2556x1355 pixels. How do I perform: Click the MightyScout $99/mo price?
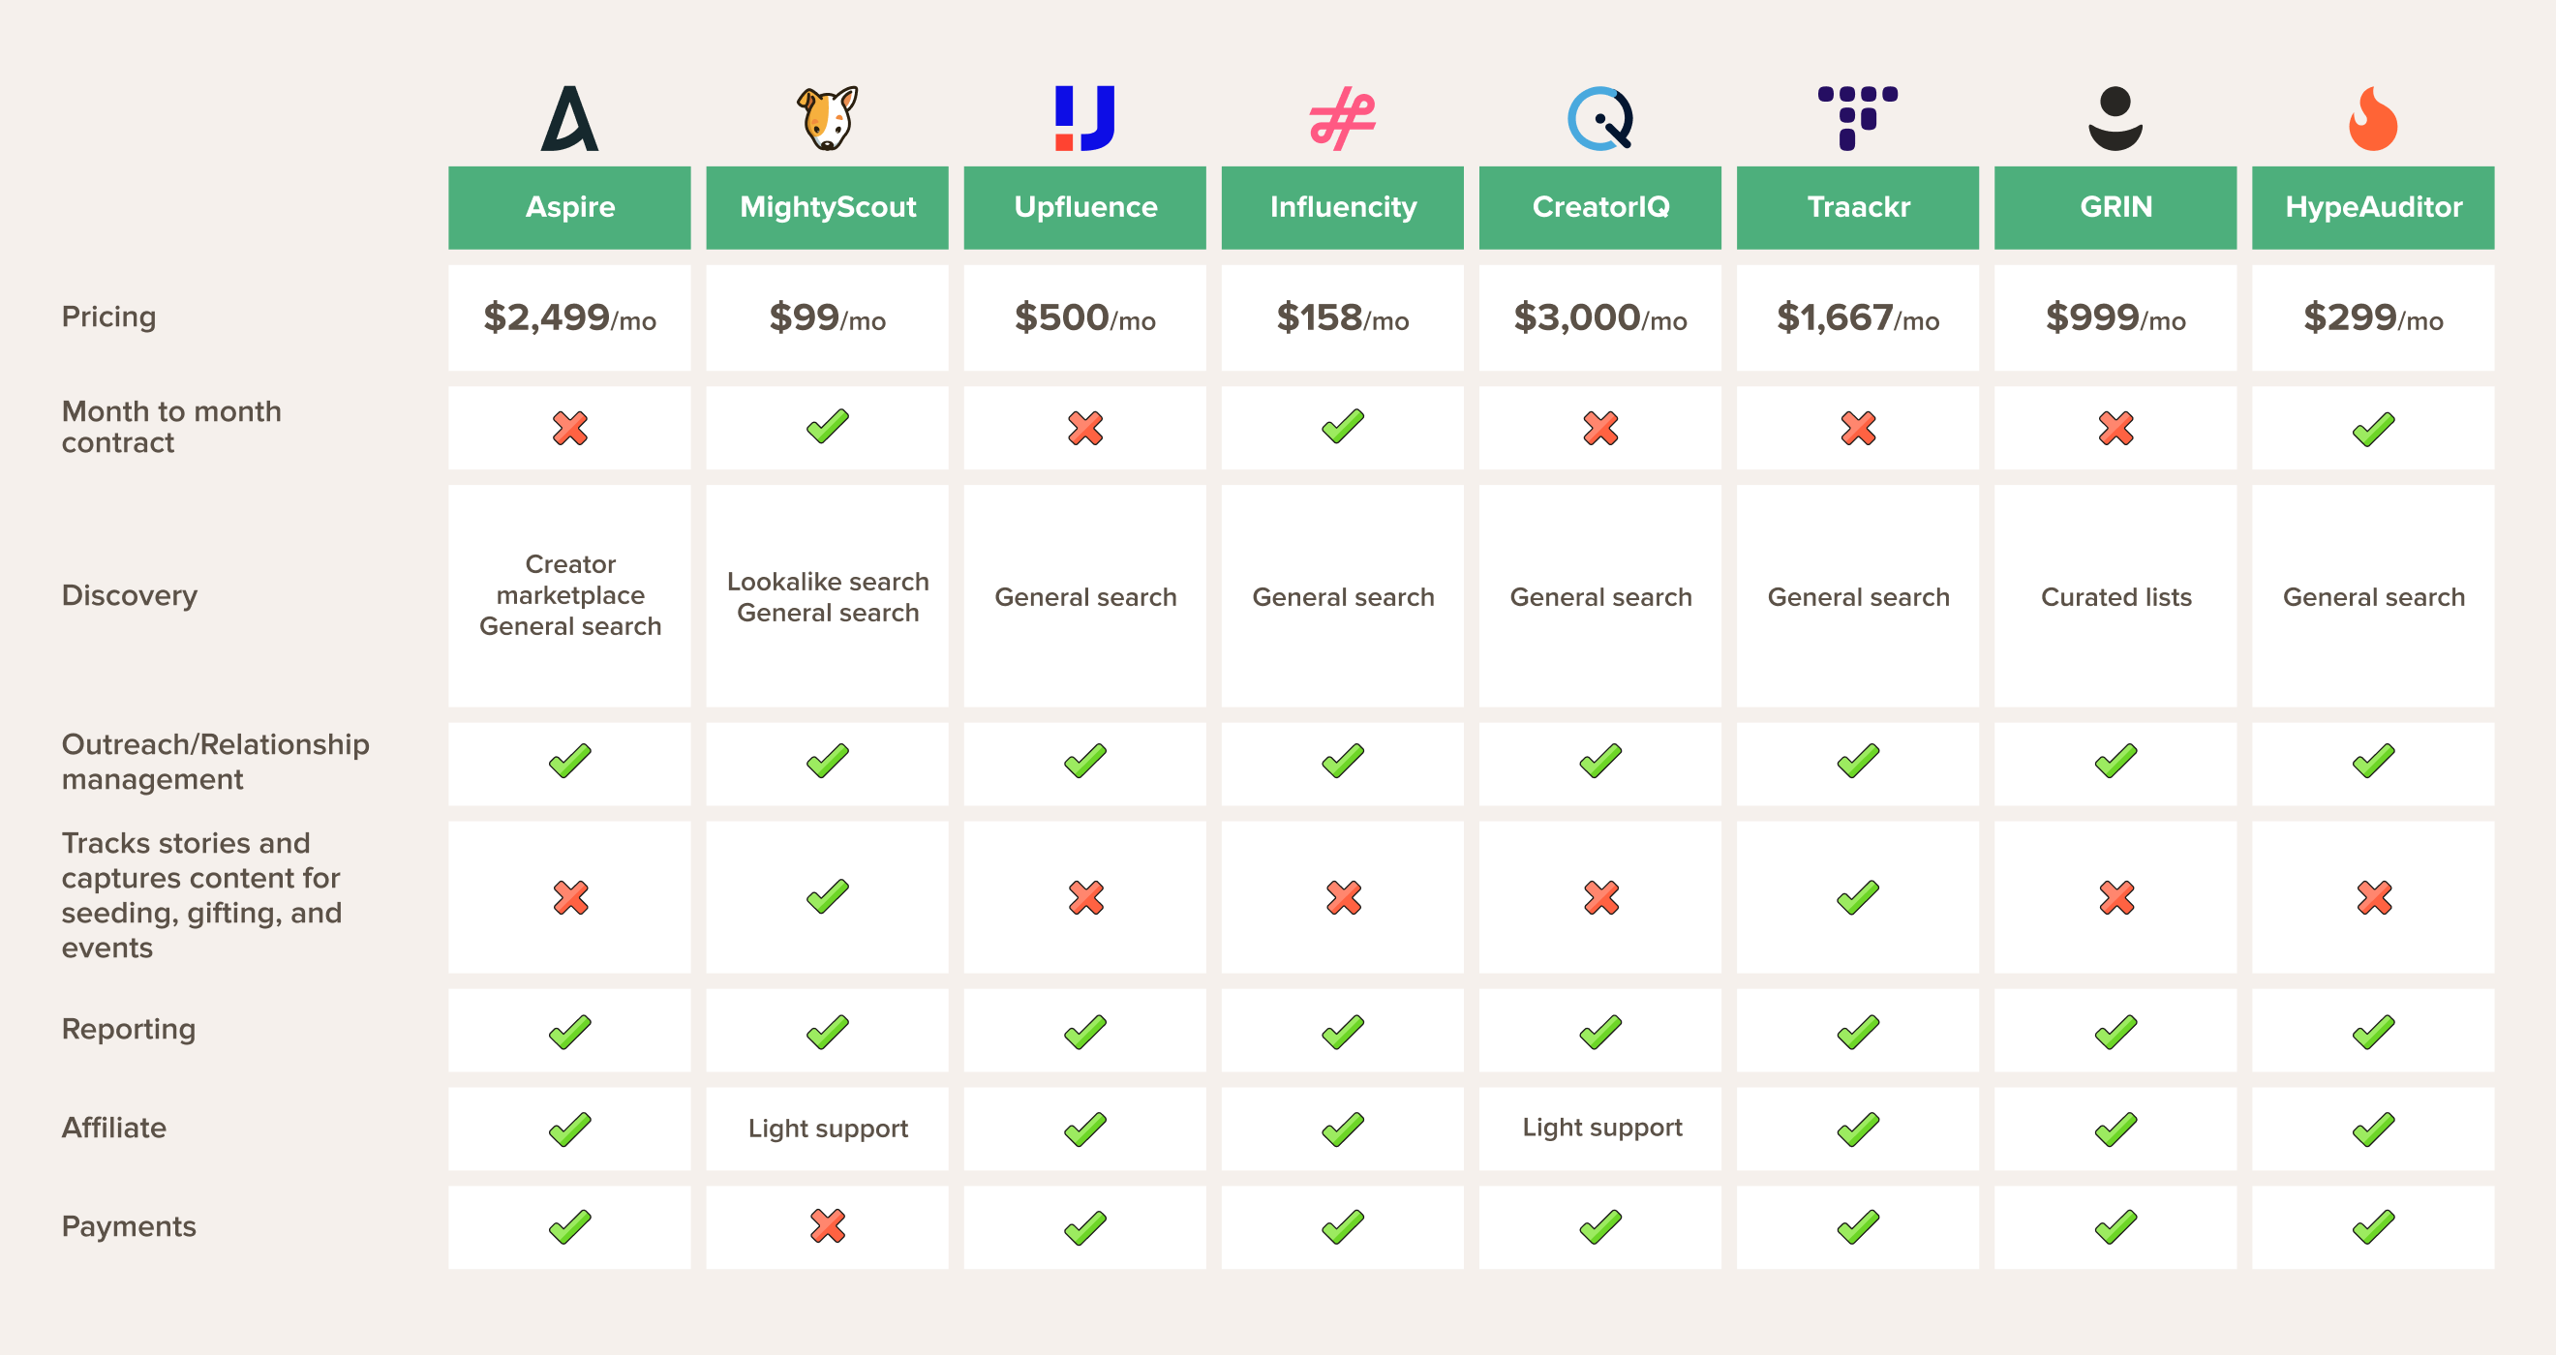tap(827, 317)
